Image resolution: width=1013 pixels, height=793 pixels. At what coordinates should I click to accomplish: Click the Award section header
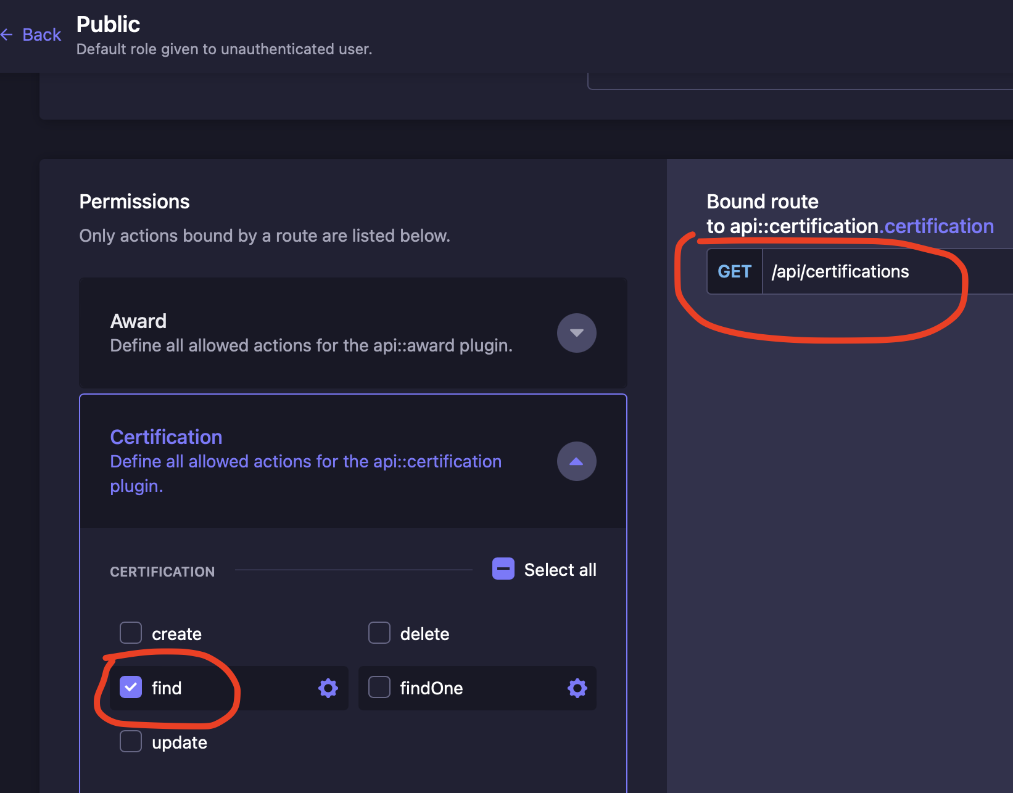138,321
